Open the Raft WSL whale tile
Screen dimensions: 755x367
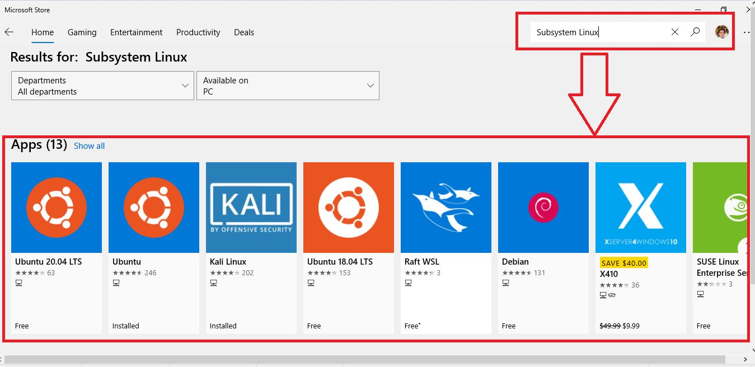tap(446, 208)
